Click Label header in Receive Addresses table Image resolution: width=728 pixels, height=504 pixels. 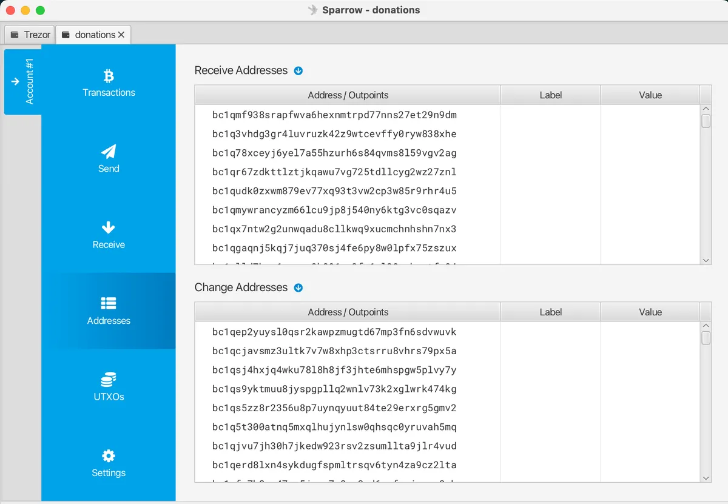[x=550, y=95]
